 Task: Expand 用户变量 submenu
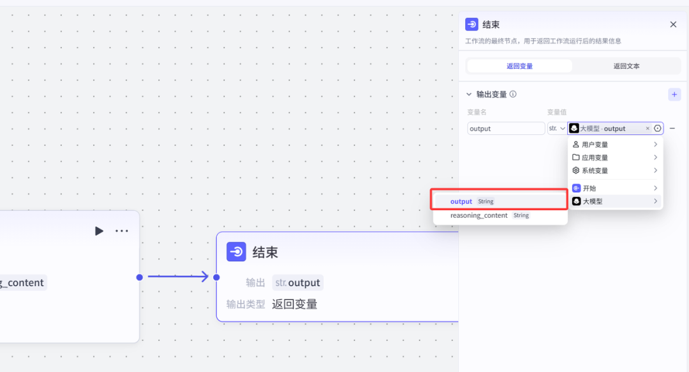click(615, 145)
